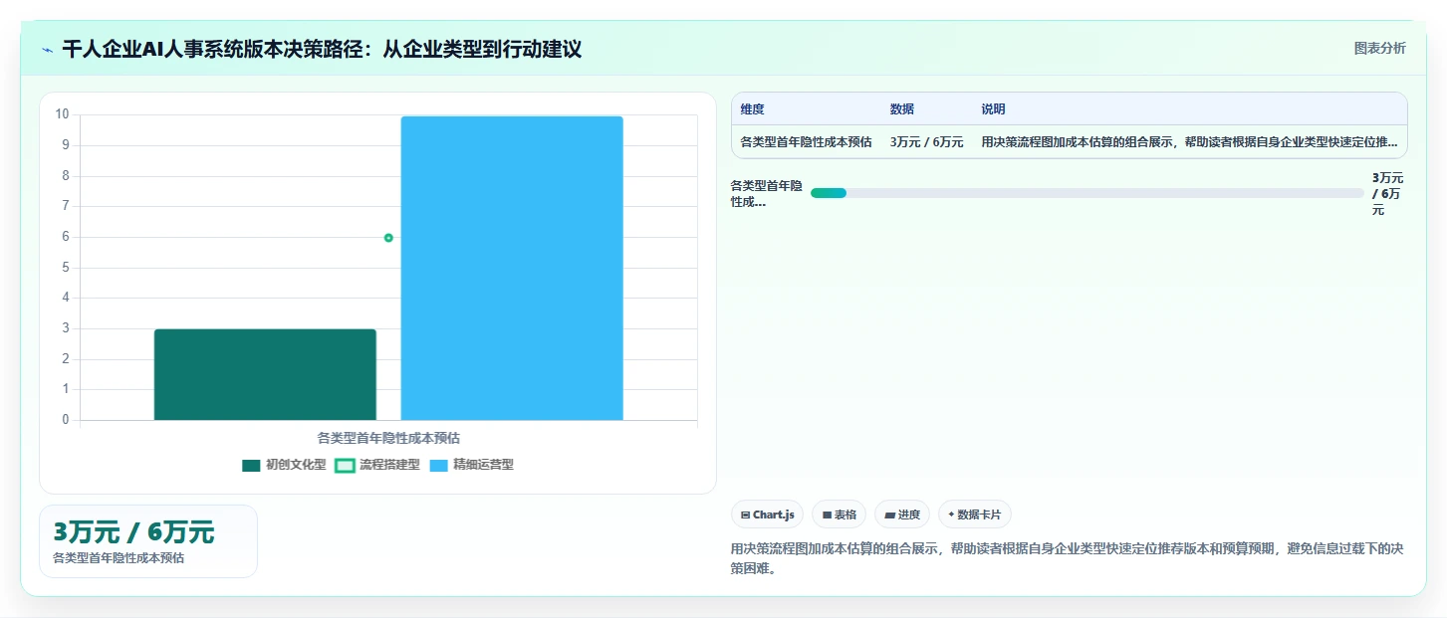Click the lightning icon beside the title
1447x618 pixels.
48,49
